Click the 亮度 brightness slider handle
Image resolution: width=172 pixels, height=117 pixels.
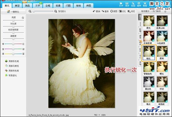tap(13, 20)
